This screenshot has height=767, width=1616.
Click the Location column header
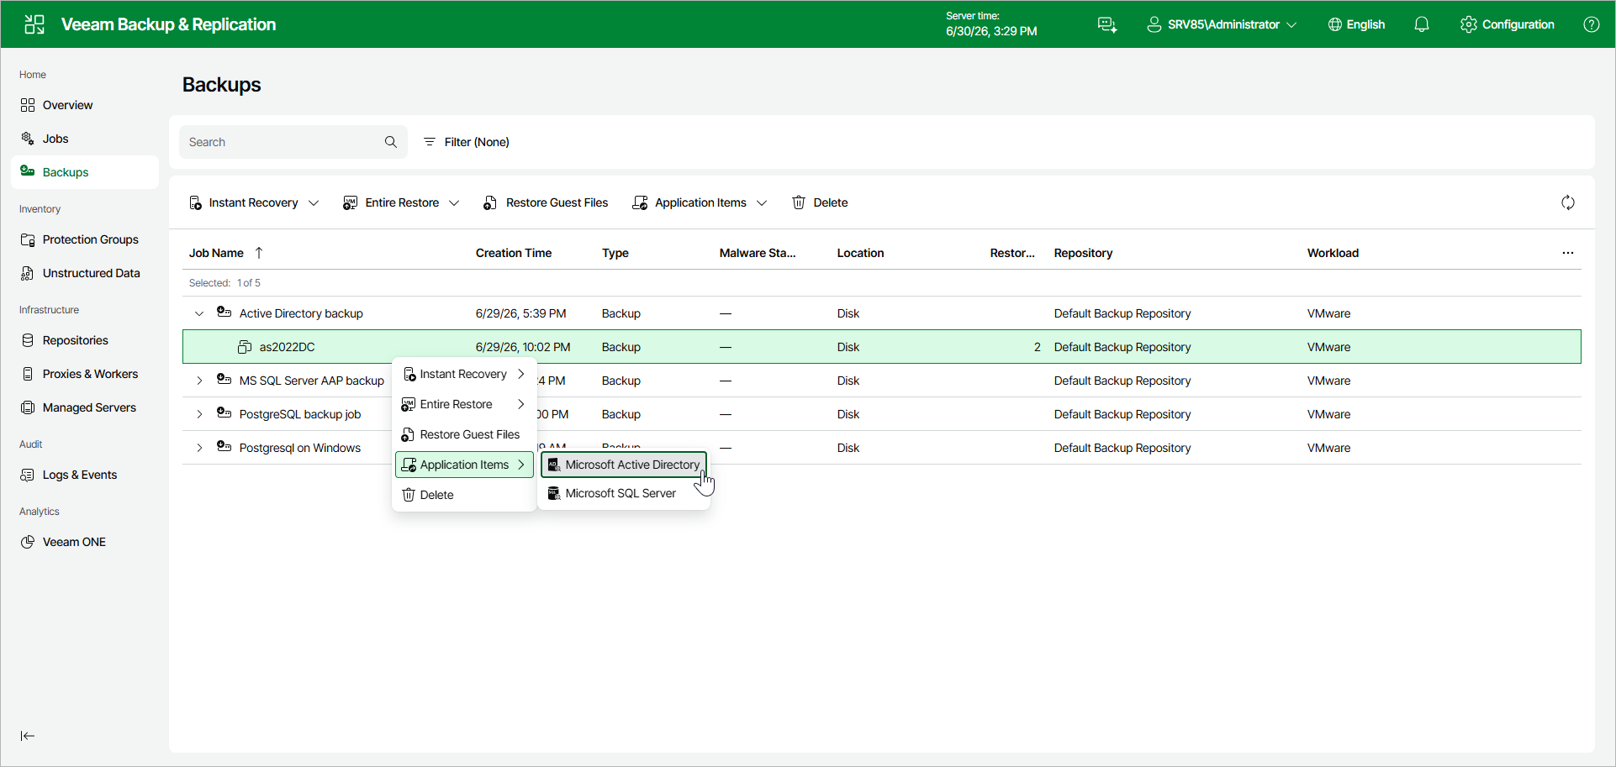tap(860, 253)
